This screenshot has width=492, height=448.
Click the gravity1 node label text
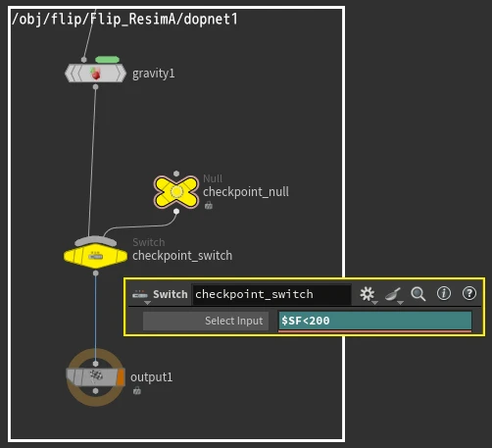(153, 74)
